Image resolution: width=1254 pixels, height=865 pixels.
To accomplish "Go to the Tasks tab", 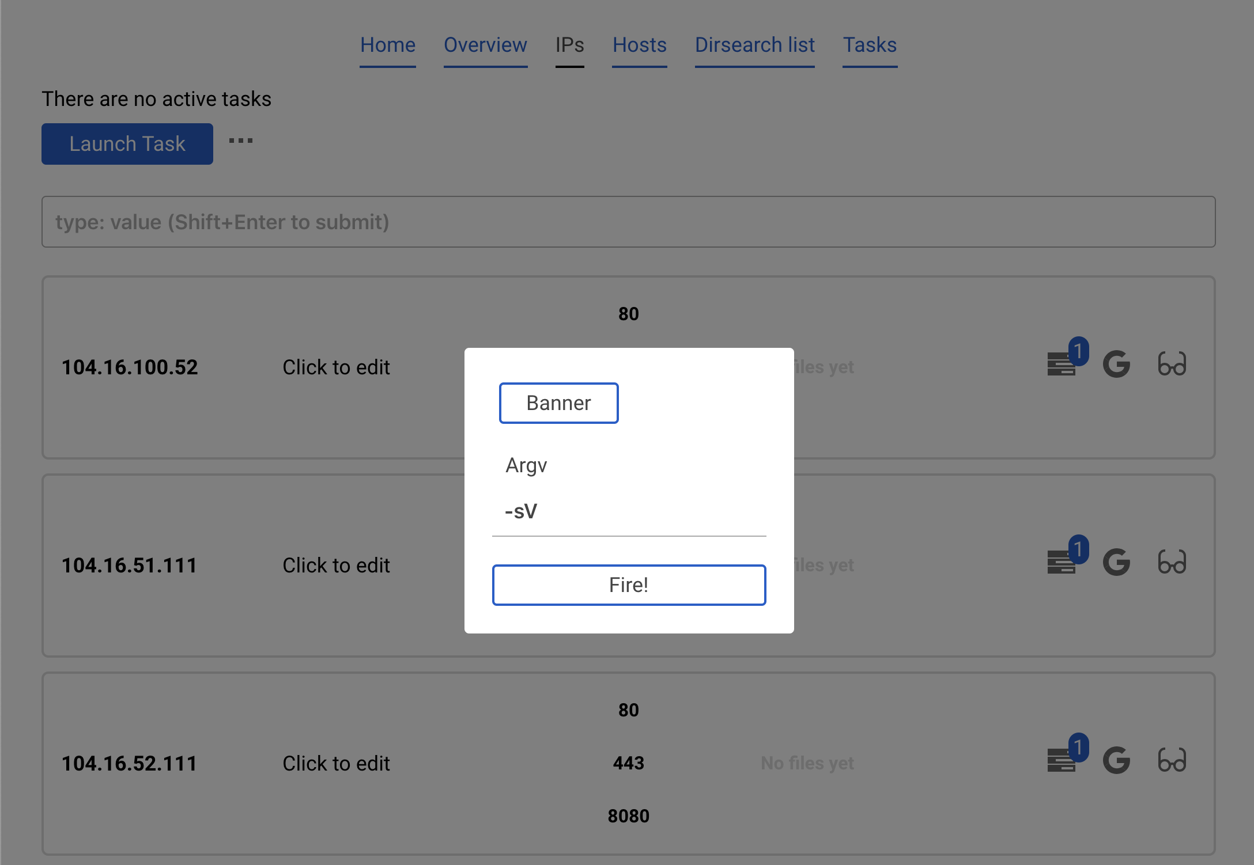I will (869, 45).
